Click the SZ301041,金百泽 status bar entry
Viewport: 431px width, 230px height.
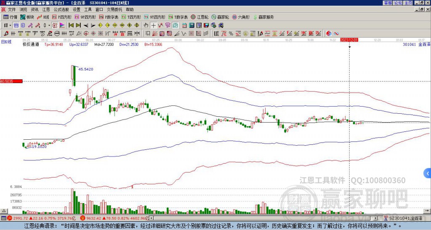[x=404, y=218]
